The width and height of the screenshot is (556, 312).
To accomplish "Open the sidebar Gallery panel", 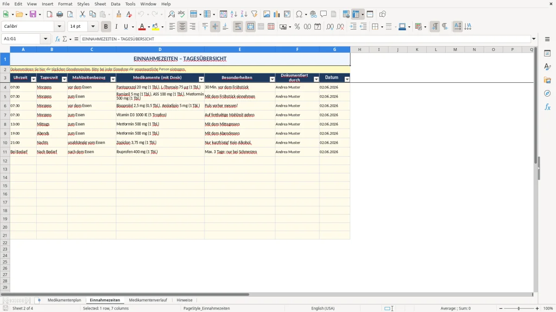I will pos(547,80).
